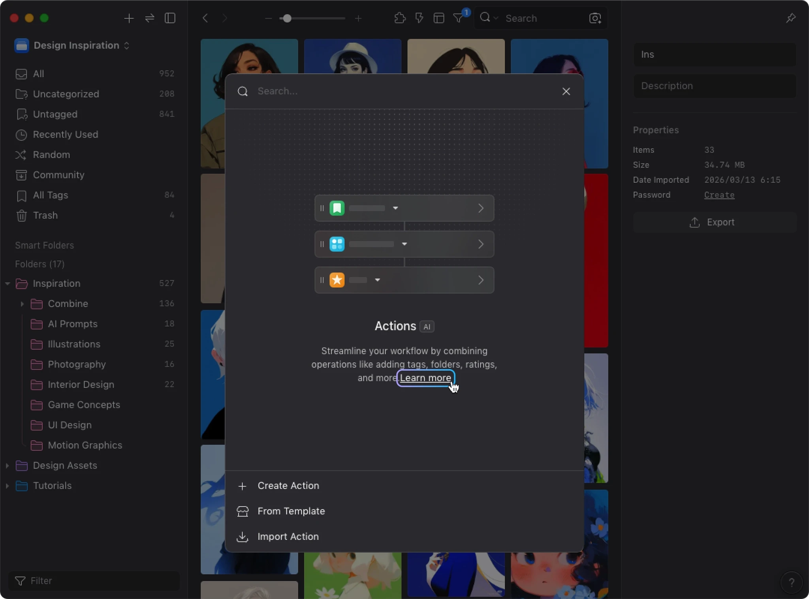The image size is (809, 599).
Task: Open the help question mark button
Action: click(x=791, y=582)
